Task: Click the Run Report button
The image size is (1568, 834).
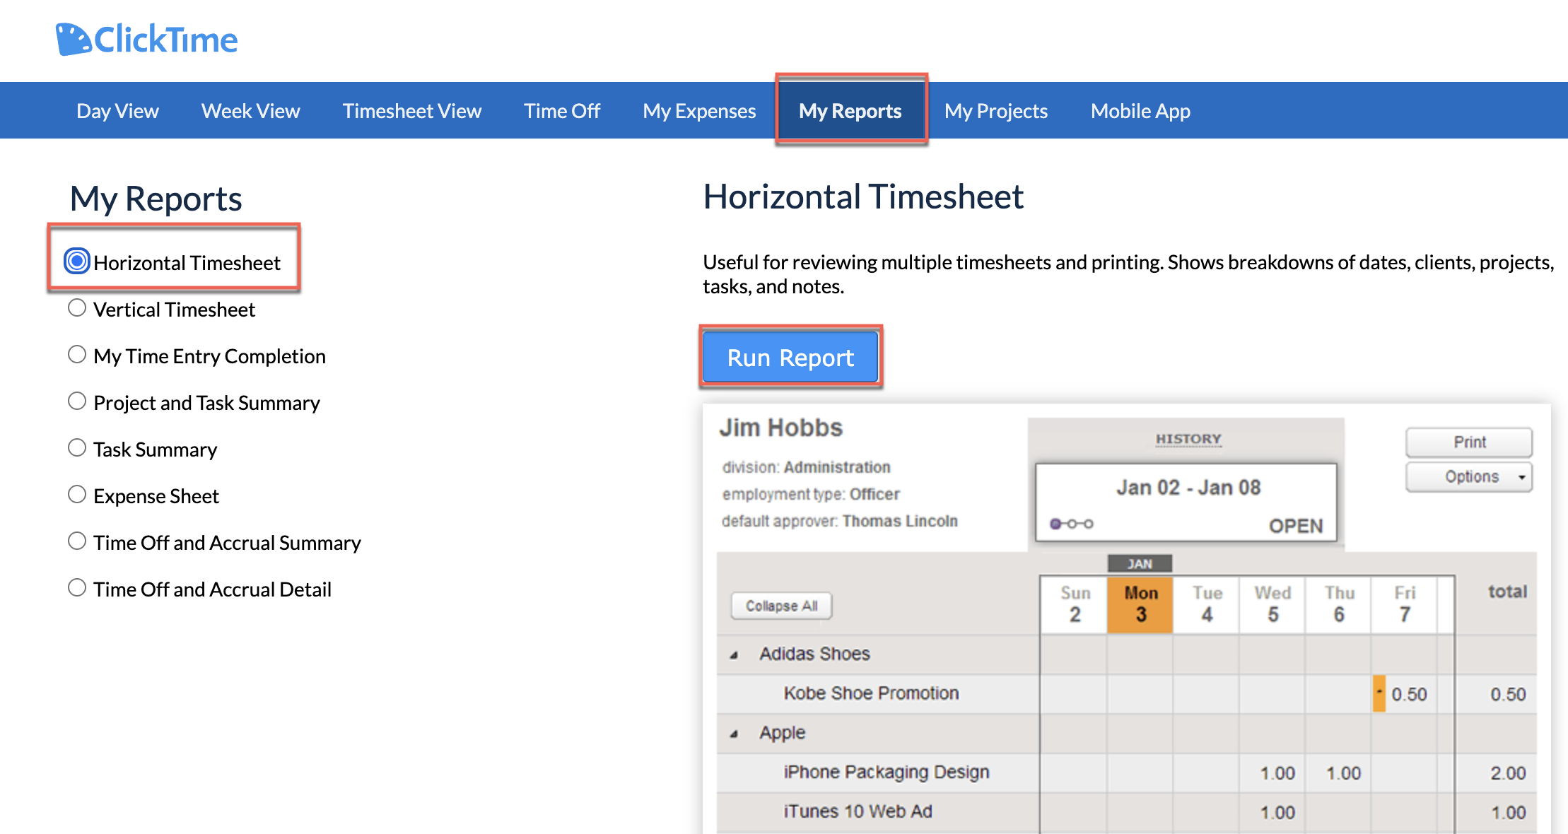Action: (x=790, y=358)
